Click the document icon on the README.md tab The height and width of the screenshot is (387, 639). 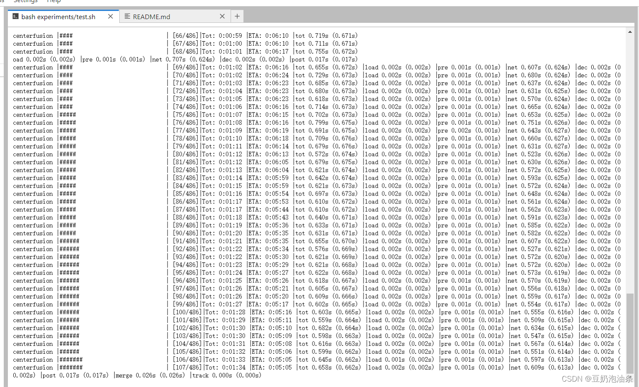[x=128, y=17]
